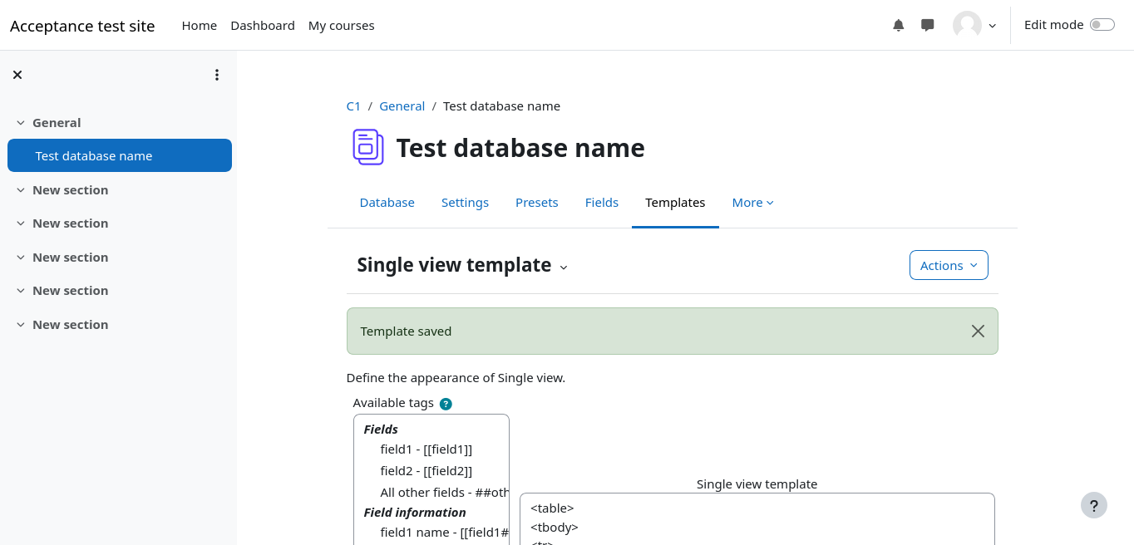Image resolution: width=1134 pixels, height=545 pixels.
Task: Toggle Edit mode switch
Action: point(1102,25)
